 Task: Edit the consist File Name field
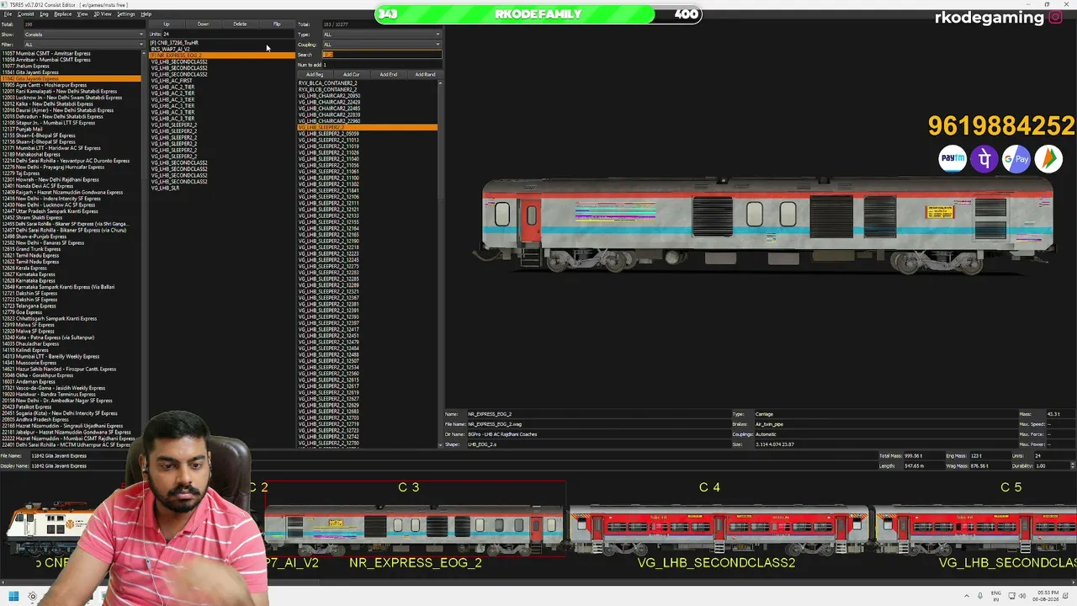coord(451,456)
